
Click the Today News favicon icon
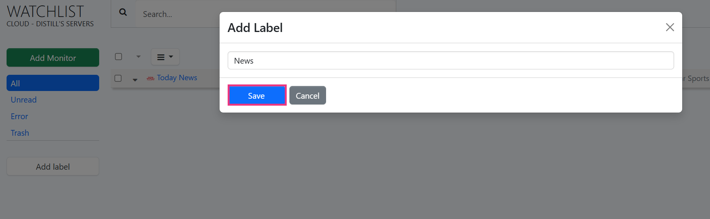point(150,78)
